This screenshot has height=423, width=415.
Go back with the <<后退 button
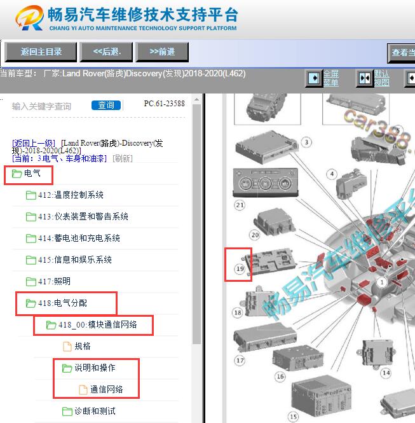click(107, 52)
